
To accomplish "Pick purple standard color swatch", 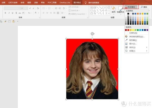I will coord(147,30).
